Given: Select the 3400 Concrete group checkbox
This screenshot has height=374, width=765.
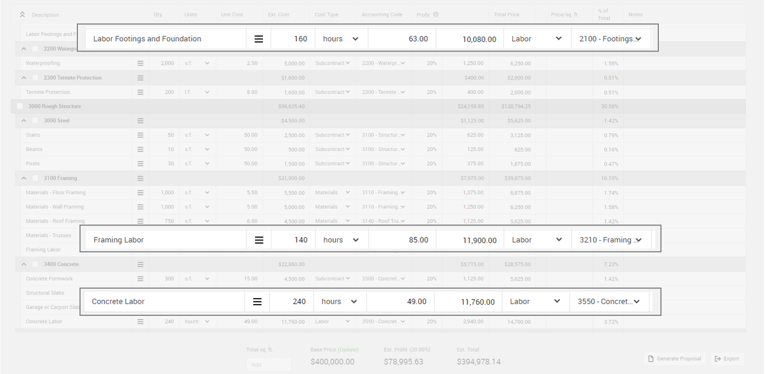Looking at the screenshot, I should click(x=36, y=264).
